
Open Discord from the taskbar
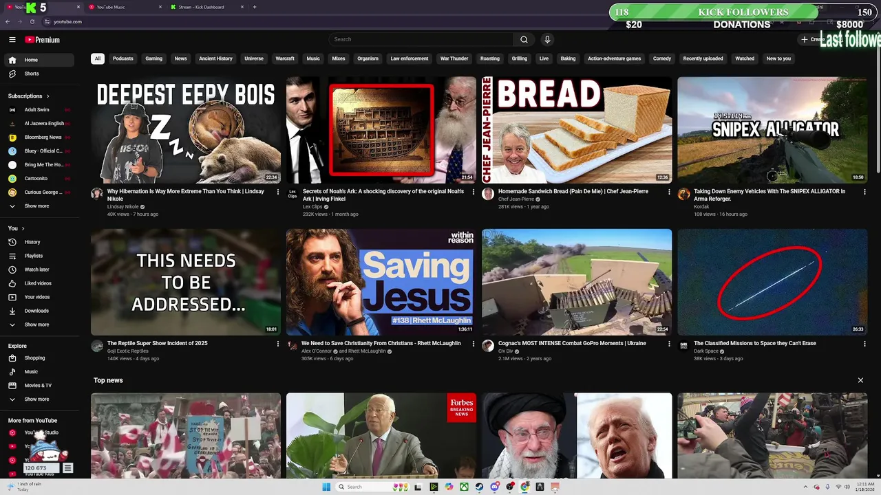(x=495, y=487)
